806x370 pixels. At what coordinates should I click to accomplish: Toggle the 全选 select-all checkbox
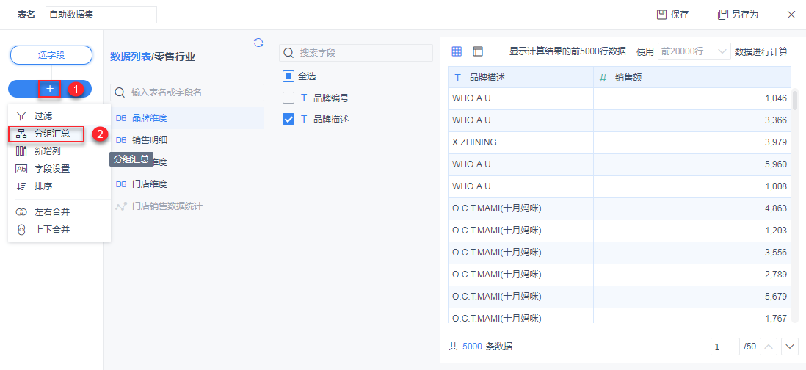coord(289,76)
